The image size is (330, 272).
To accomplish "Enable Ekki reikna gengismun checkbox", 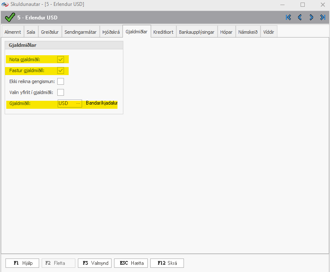I will pyautogui.click(x=61, y=81).
